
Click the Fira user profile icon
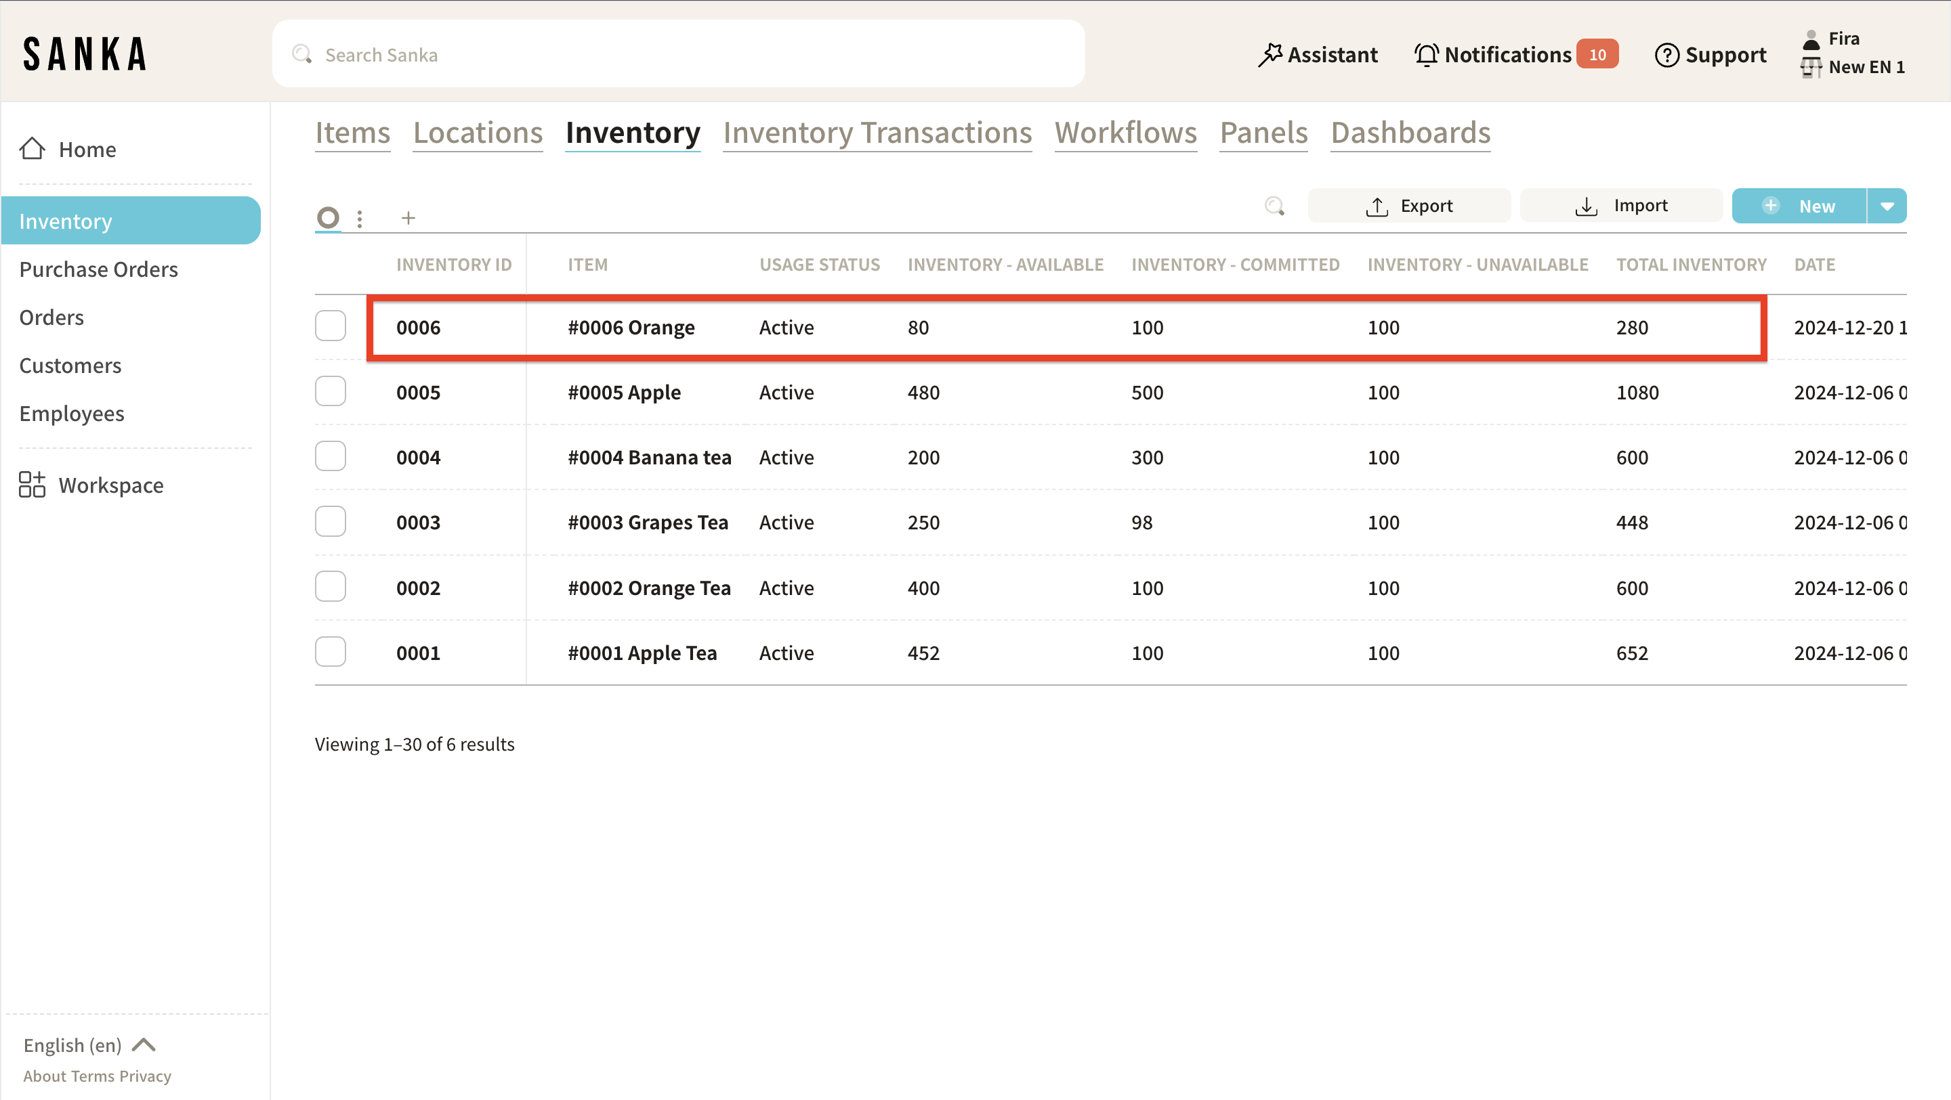(1811, 39)
